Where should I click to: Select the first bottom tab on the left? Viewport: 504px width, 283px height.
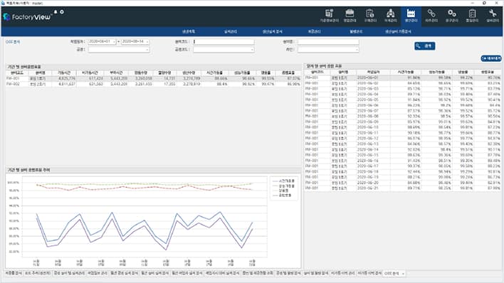click(x=14, y=273)
